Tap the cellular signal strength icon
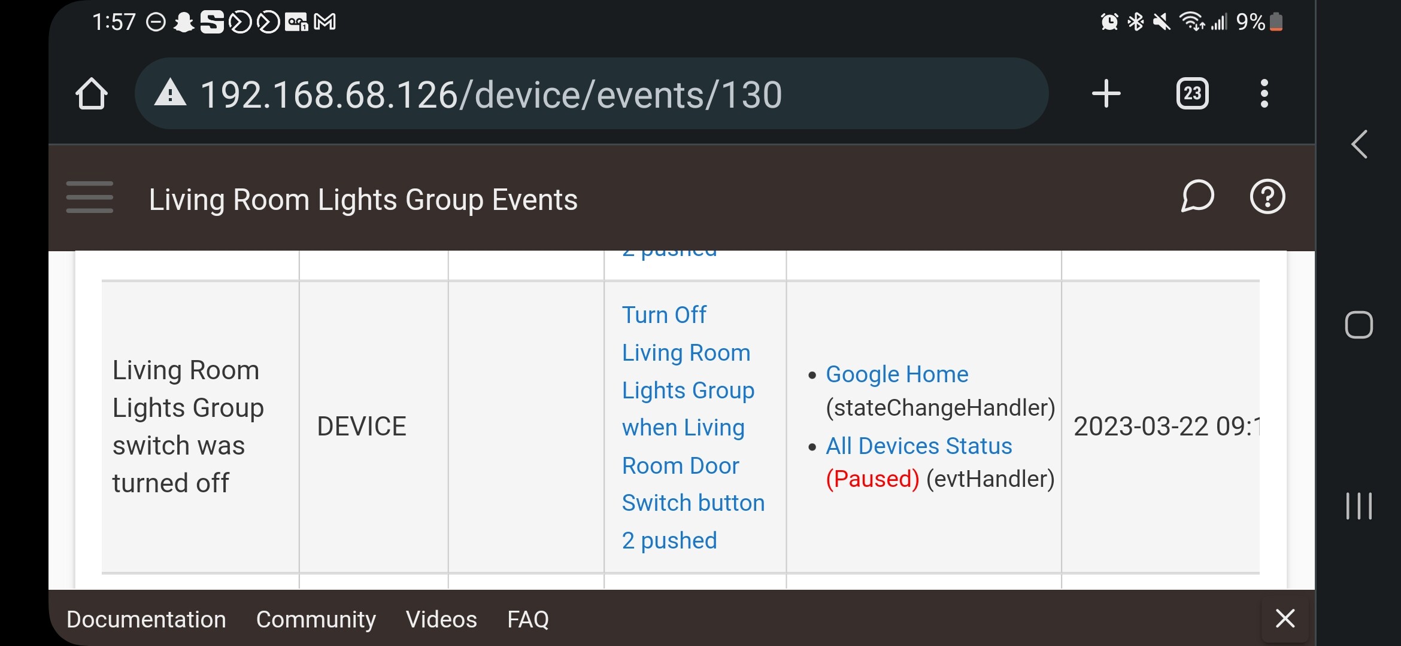Image resolution: width=1401 pixels, height=646 pixels. click(x=1219, y=22)
